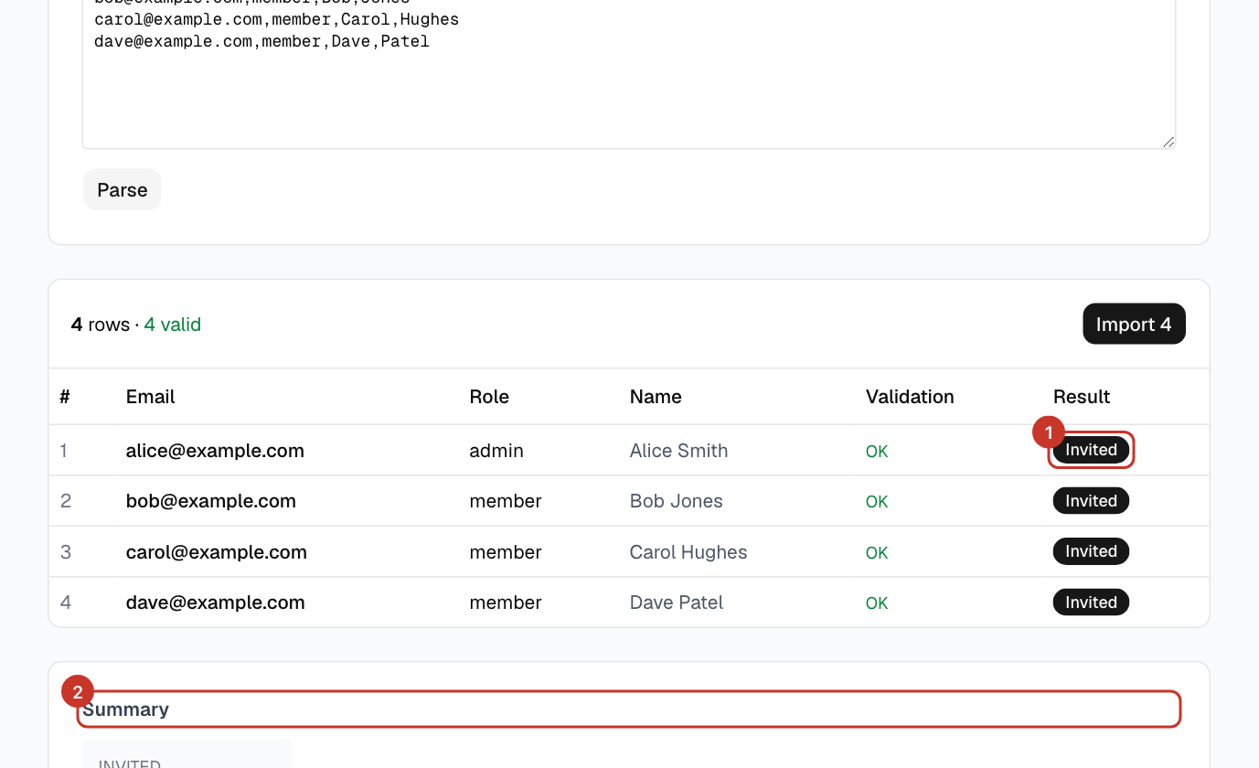Click the Carol Hughes name cell
1259x768 pixels.
(x=688, y=552)
